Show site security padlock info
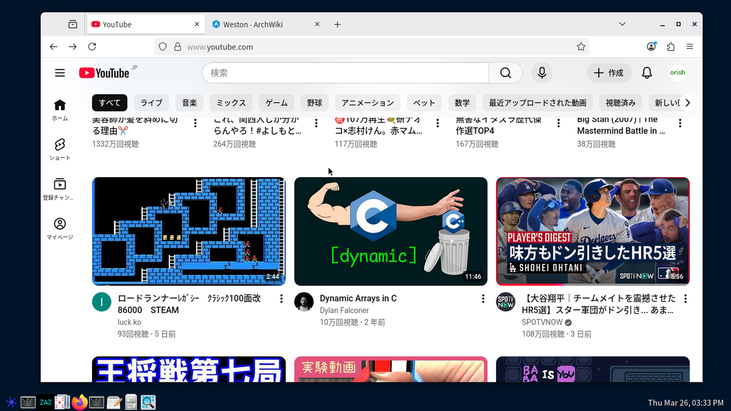The width and height of the screenshot is (731, 411). pyautogui.click(x=178, y=47)
